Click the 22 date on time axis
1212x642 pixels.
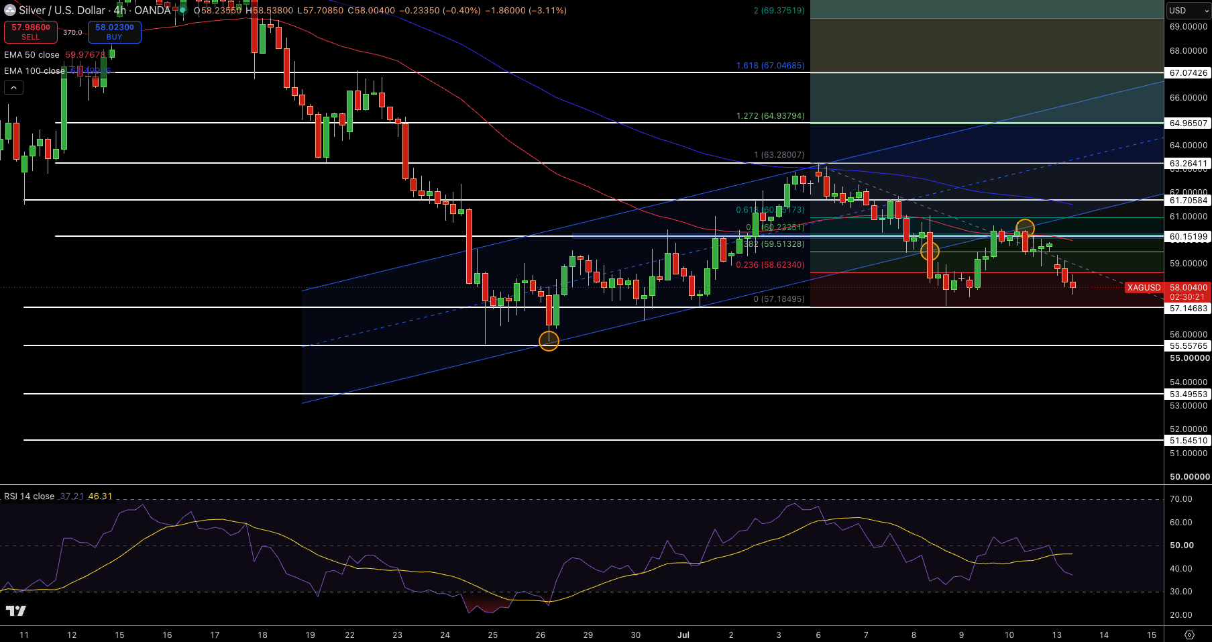(x=350, y=635)
